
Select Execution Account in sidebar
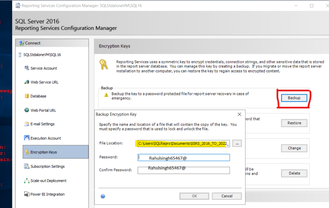pyautogui.click(x=46, y=138)
